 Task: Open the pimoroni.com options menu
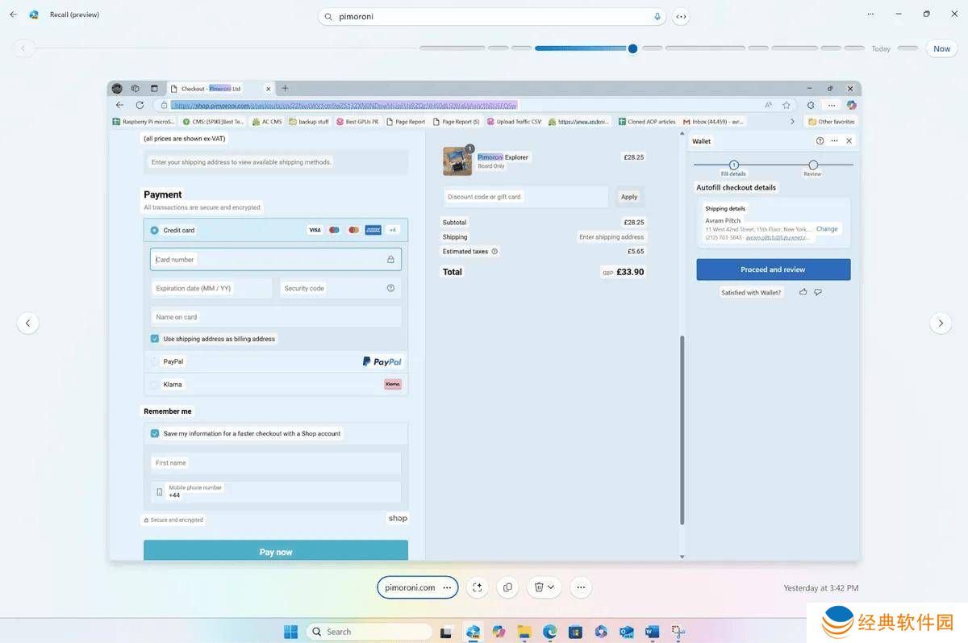click(447, 587)
